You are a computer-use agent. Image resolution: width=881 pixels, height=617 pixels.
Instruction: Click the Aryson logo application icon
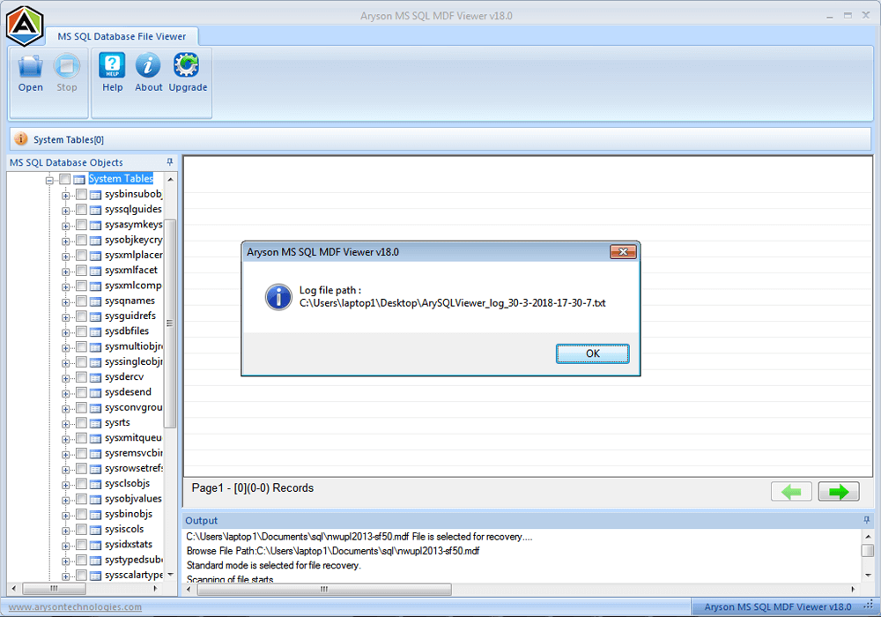tap(25, 25)
